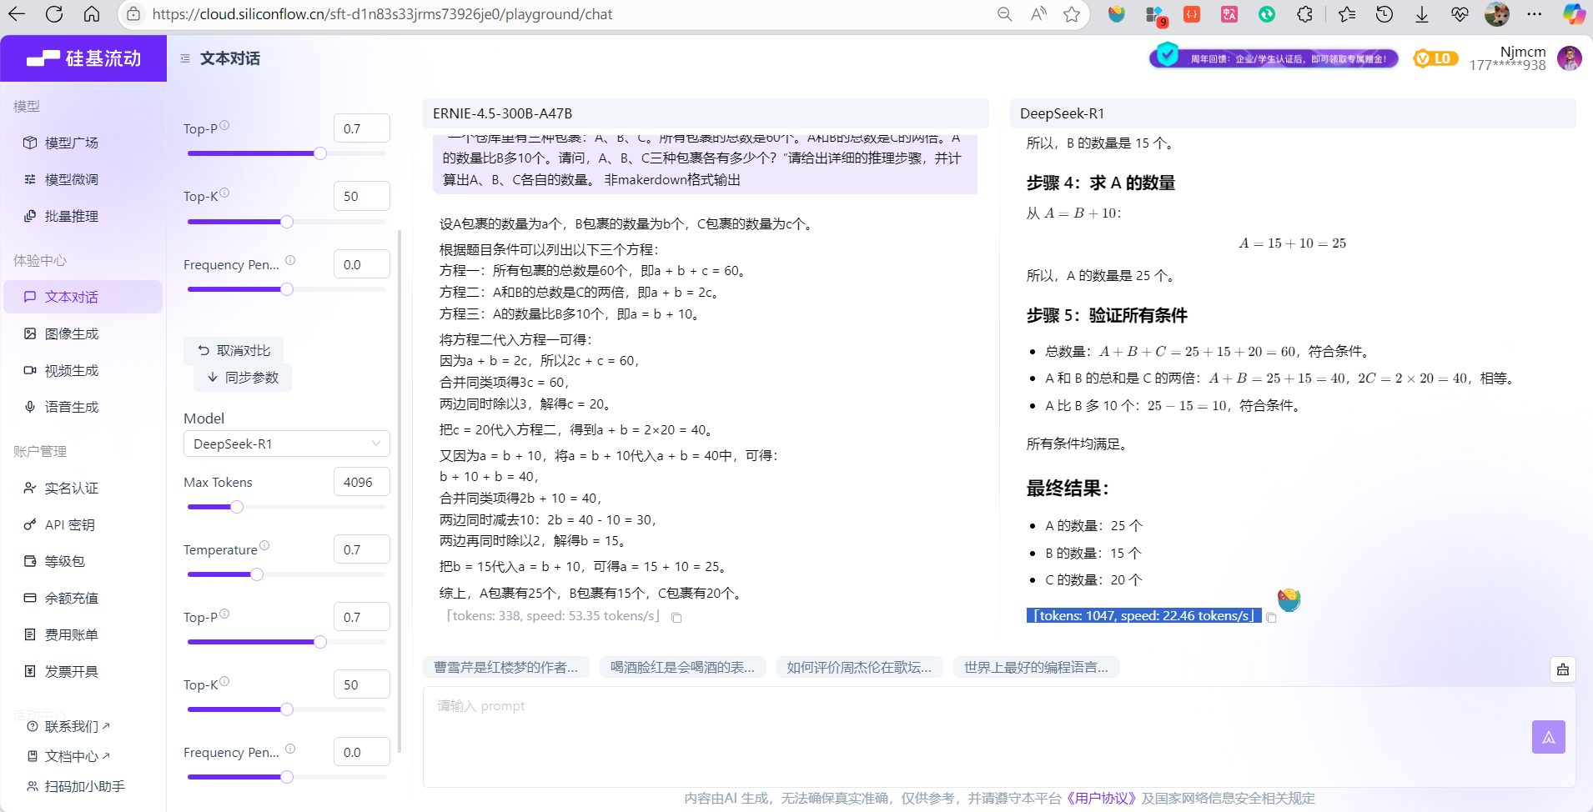The width and height of the screenshot is (1593, 812).
Task: Click the lower Top-P slider handle
Action: (320, 642)
